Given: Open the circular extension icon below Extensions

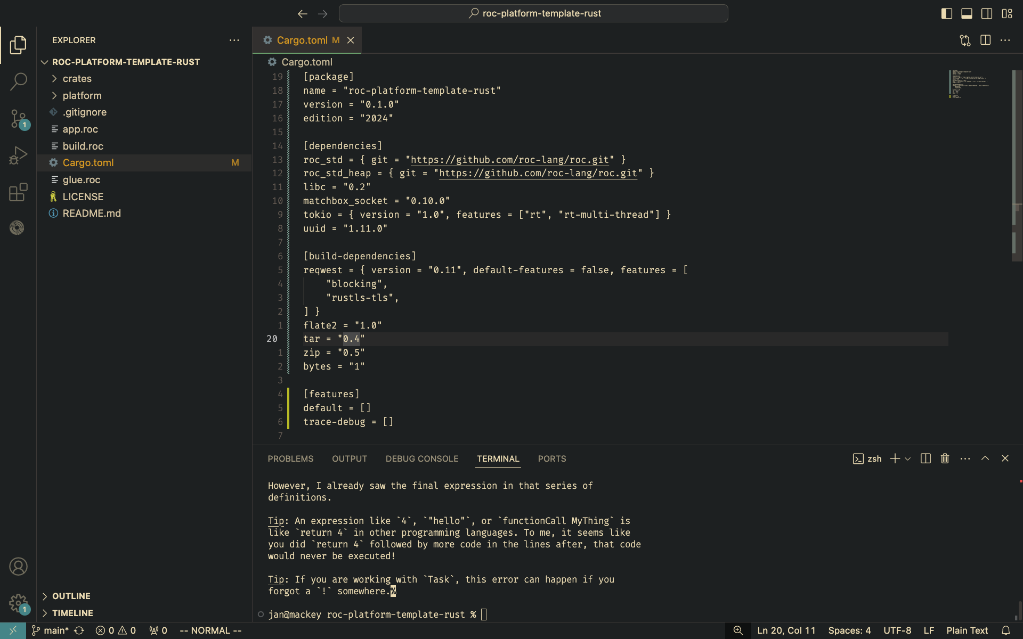Looking at the screenshot, I should 17,228.
